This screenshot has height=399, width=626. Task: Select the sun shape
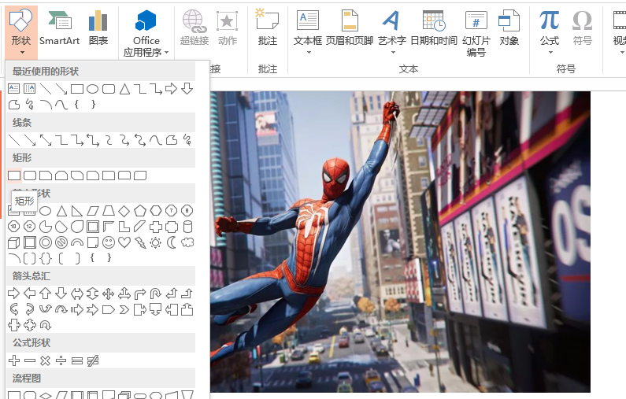156,242
